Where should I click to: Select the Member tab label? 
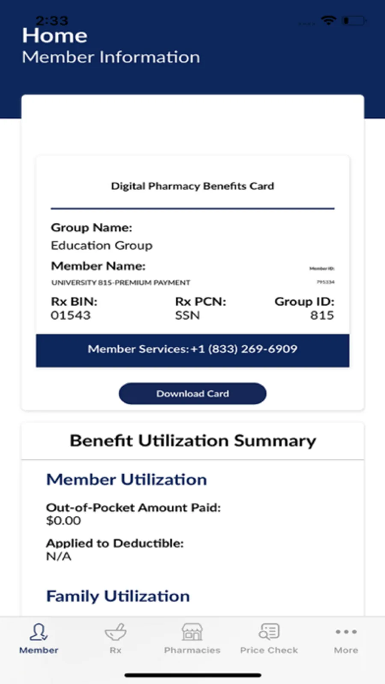pyautogui.click(x=38, y=650)
